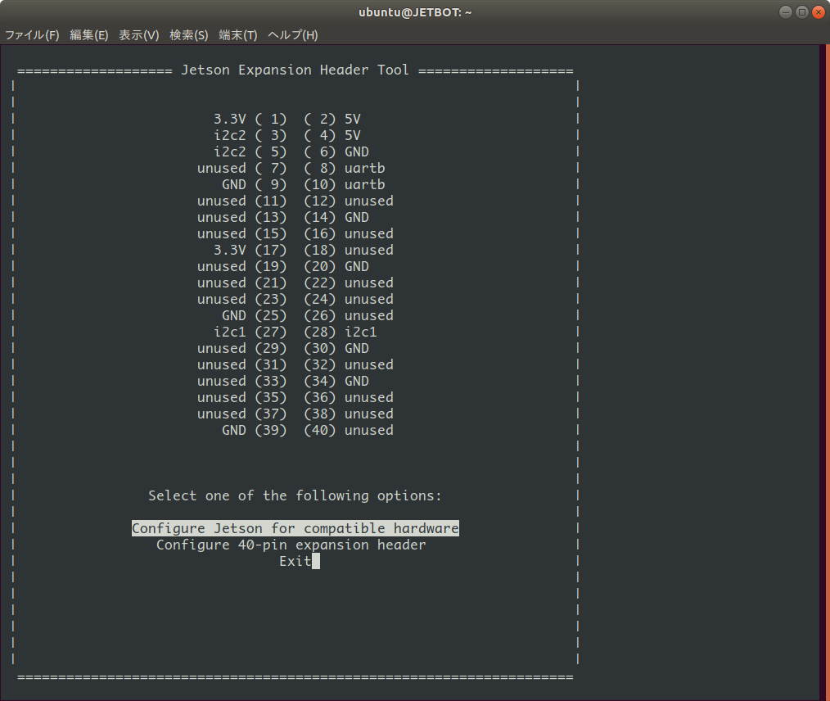Click the unused label at pin 37
Viewport: 830px width, 701px height.
point(221,414)
